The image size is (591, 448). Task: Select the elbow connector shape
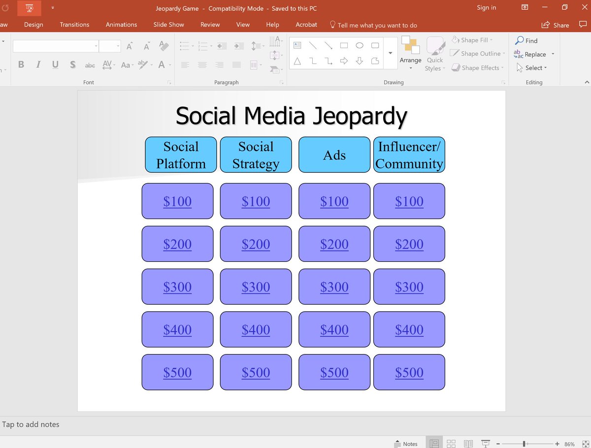click(x=313, y=61)
